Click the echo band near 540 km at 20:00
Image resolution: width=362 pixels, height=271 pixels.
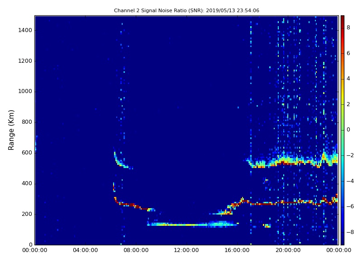point(288,161)
